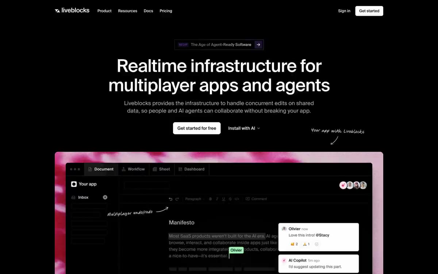Image resolution: width=438 pixels, height=274 pixels.
Task: Click the undo icon in editor toolbar
Action: pos(170,199)
